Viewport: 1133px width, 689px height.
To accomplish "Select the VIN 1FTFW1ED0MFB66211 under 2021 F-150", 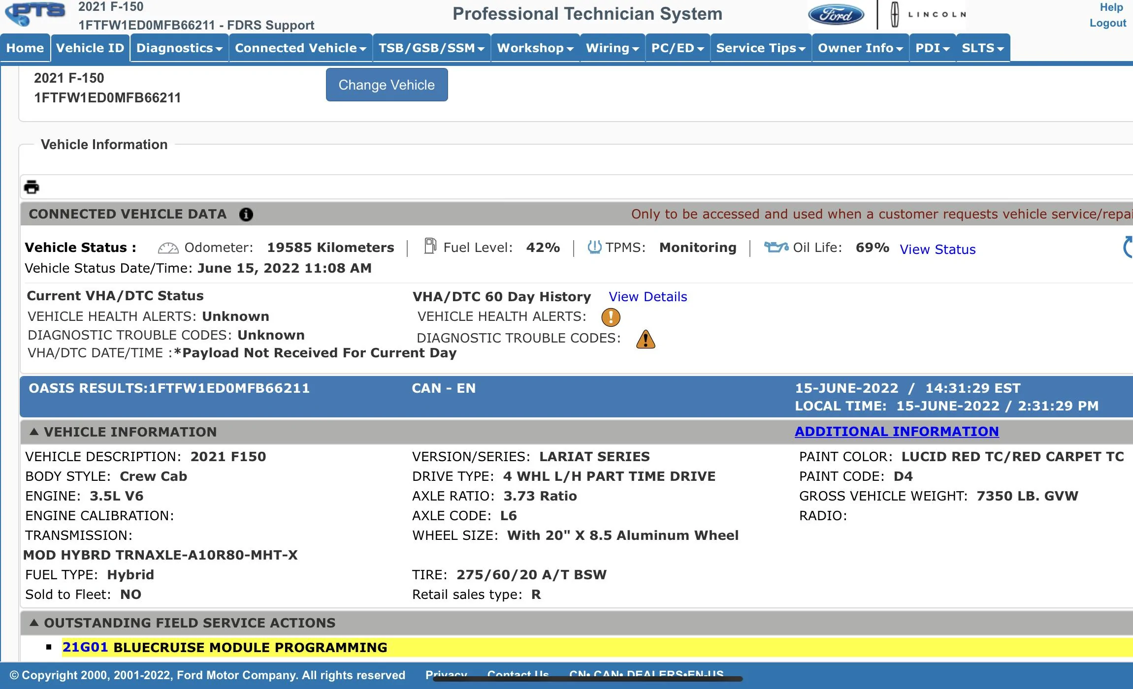I will (x=107, y=98).
